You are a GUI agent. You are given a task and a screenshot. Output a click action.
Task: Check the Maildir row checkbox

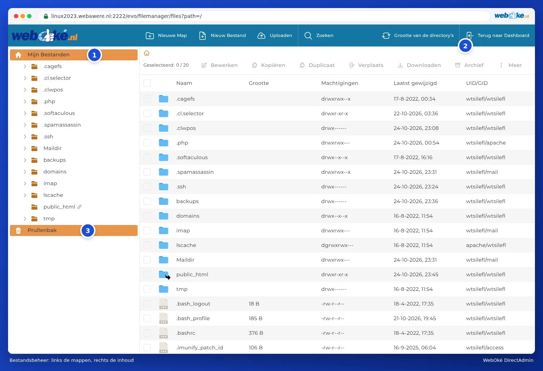[147, 260]
